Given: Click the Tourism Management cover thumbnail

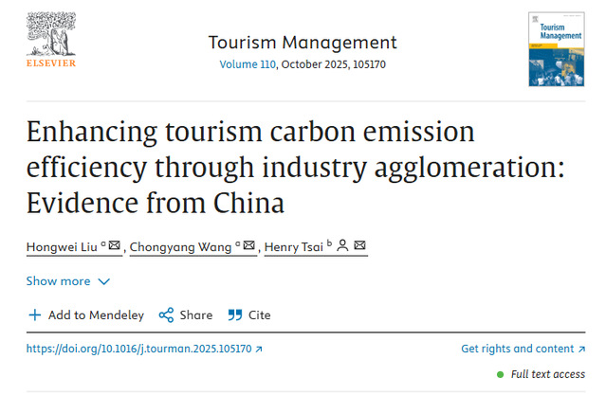Looking at the screenshot, I should tap(556, 49).
